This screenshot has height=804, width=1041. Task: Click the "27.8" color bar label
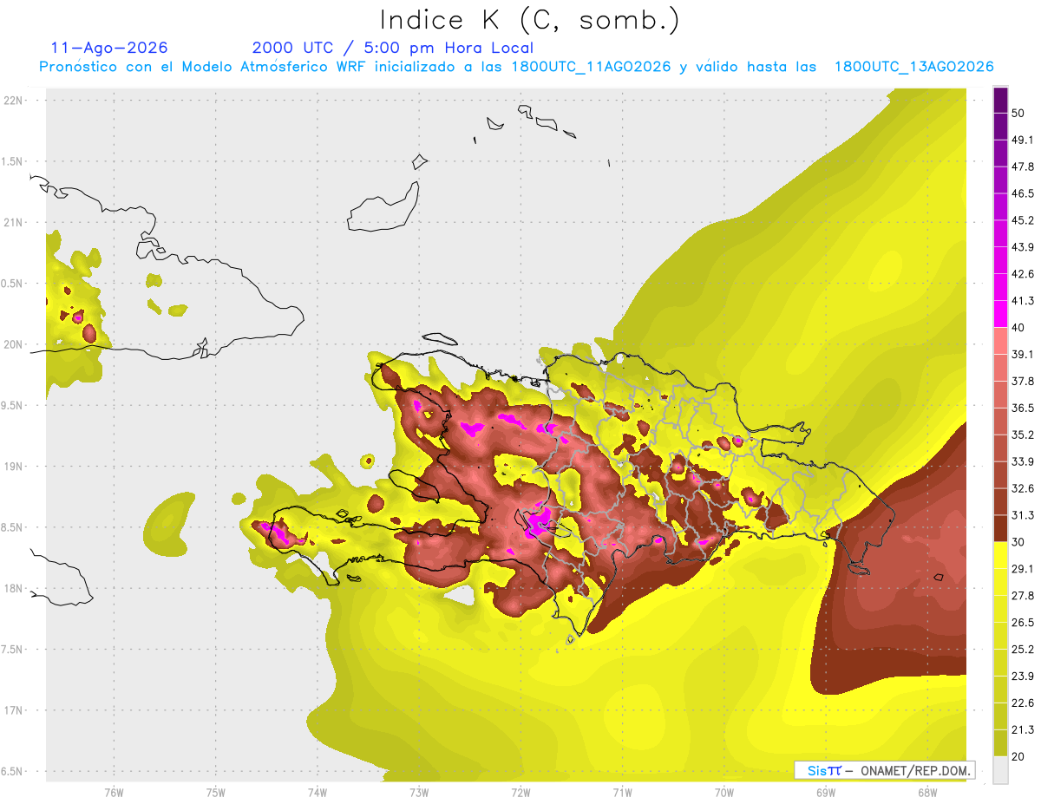point(1022,596)
